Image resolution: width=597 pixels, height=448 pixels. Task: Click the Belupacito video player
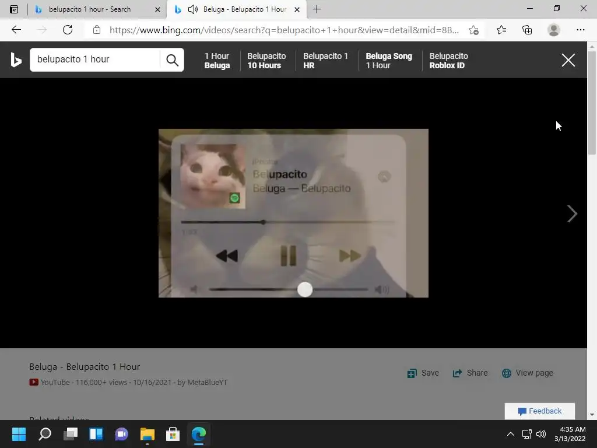[x=293, y=213]
